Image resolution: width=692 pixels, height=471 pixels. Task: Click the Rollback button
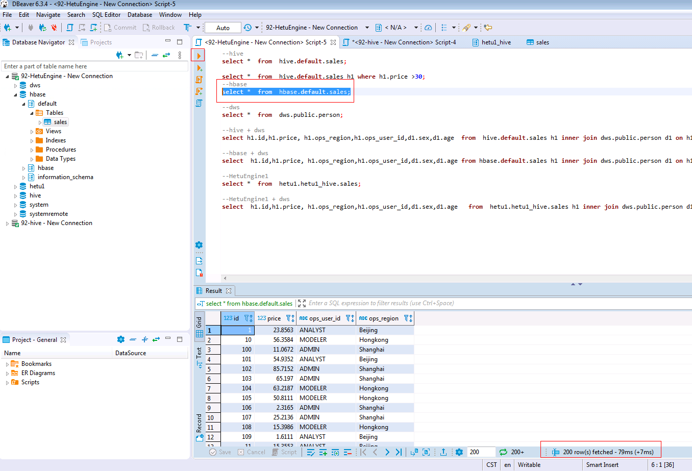[x=158, y=28]
